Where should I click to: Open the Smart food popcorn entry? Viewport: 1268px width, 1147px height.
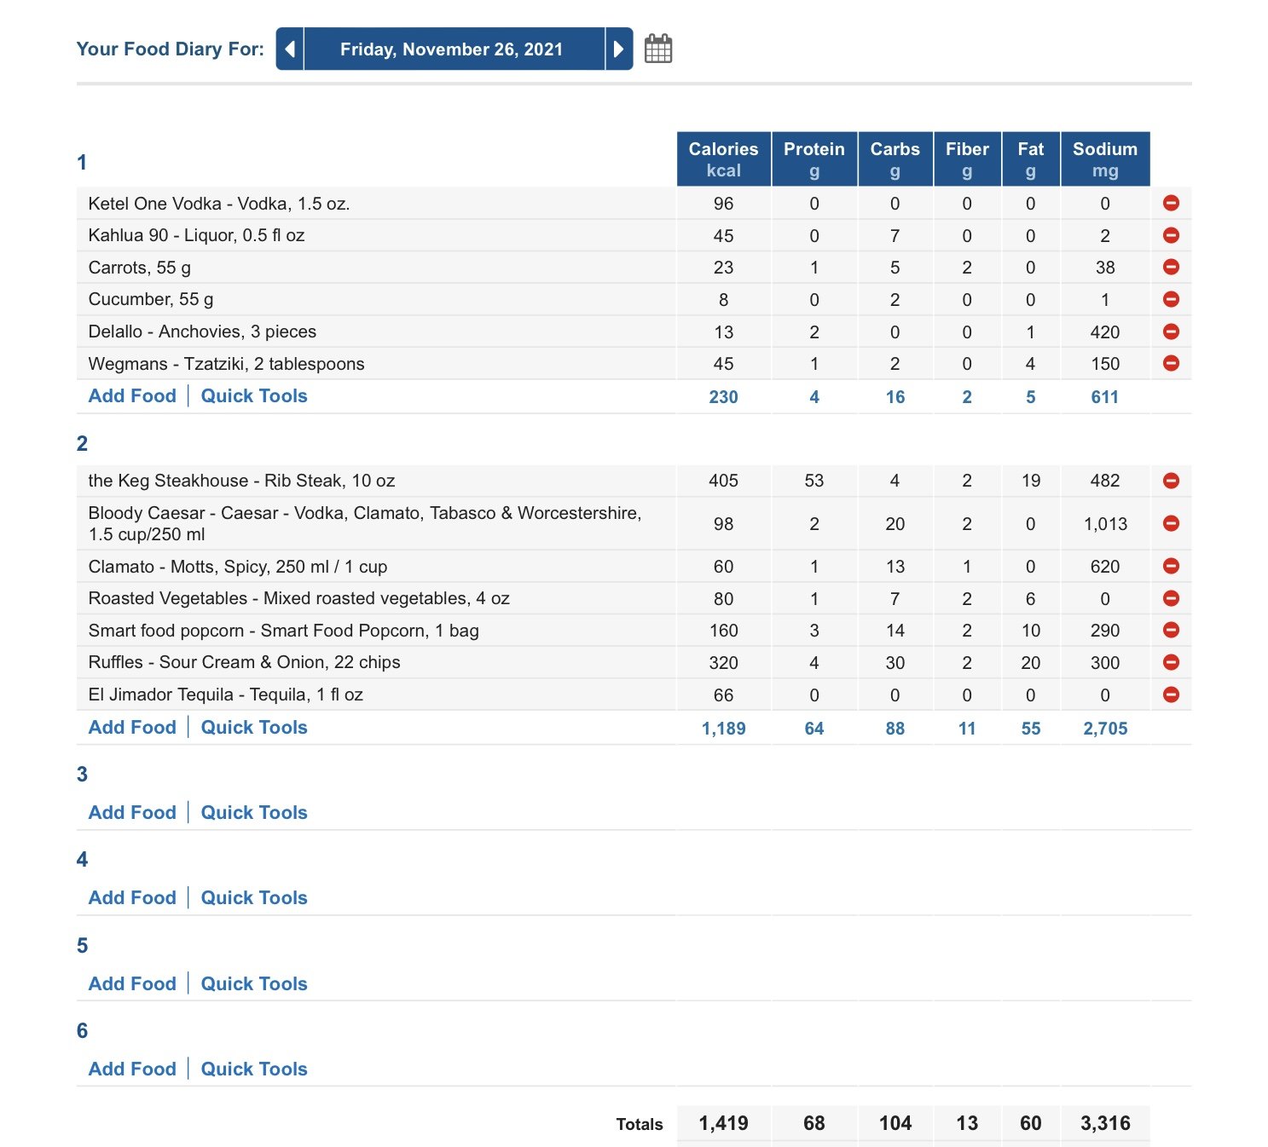[x=283, y=631]
